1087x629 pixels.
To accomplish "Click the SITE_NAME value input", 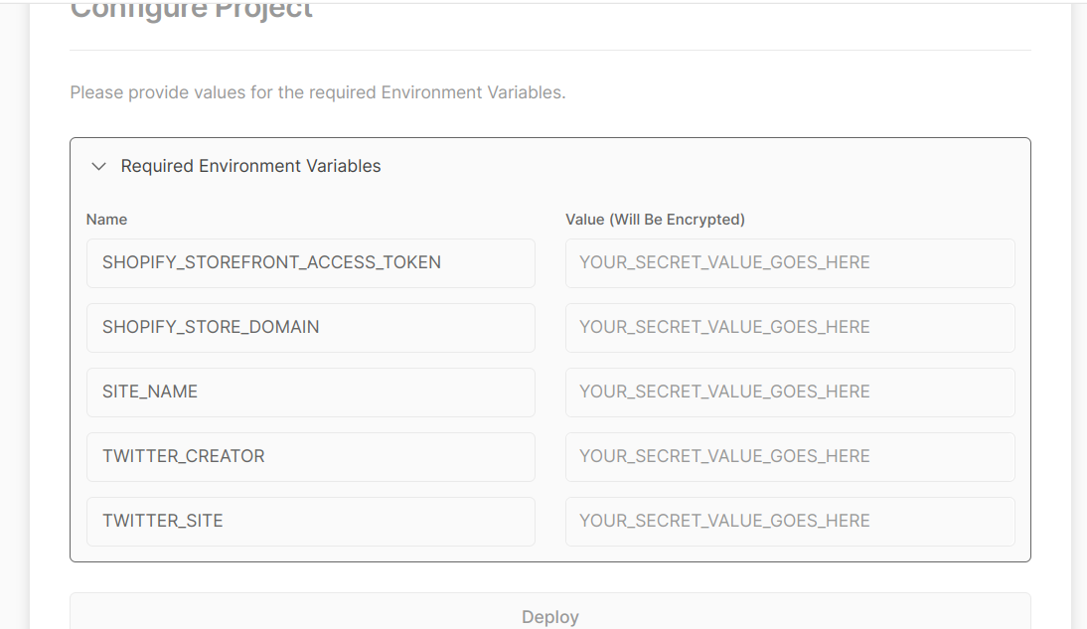I will click(x=790, y=392).
